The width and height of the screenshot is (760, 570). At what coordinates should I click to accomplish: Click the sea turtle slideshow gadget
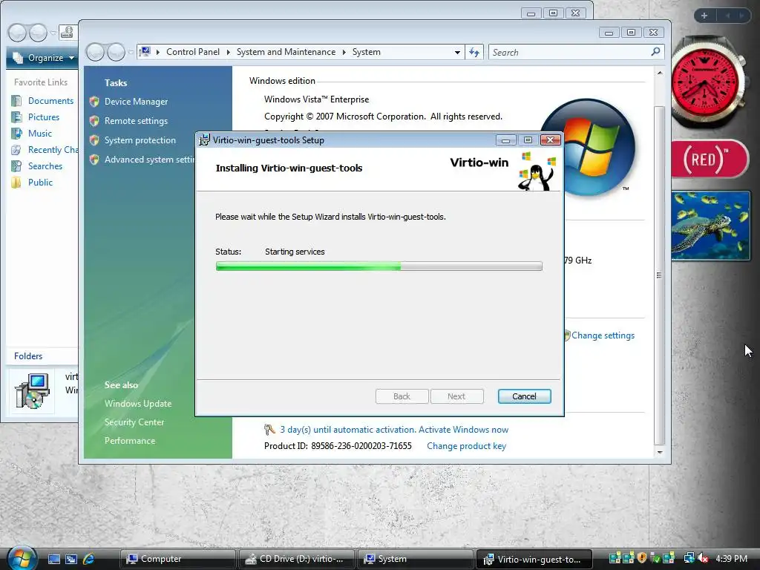pos(710,226)
